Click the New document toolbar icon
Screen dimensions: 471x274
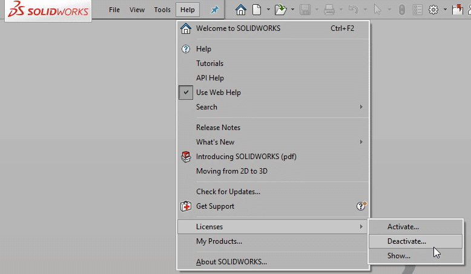click(257, 10)
